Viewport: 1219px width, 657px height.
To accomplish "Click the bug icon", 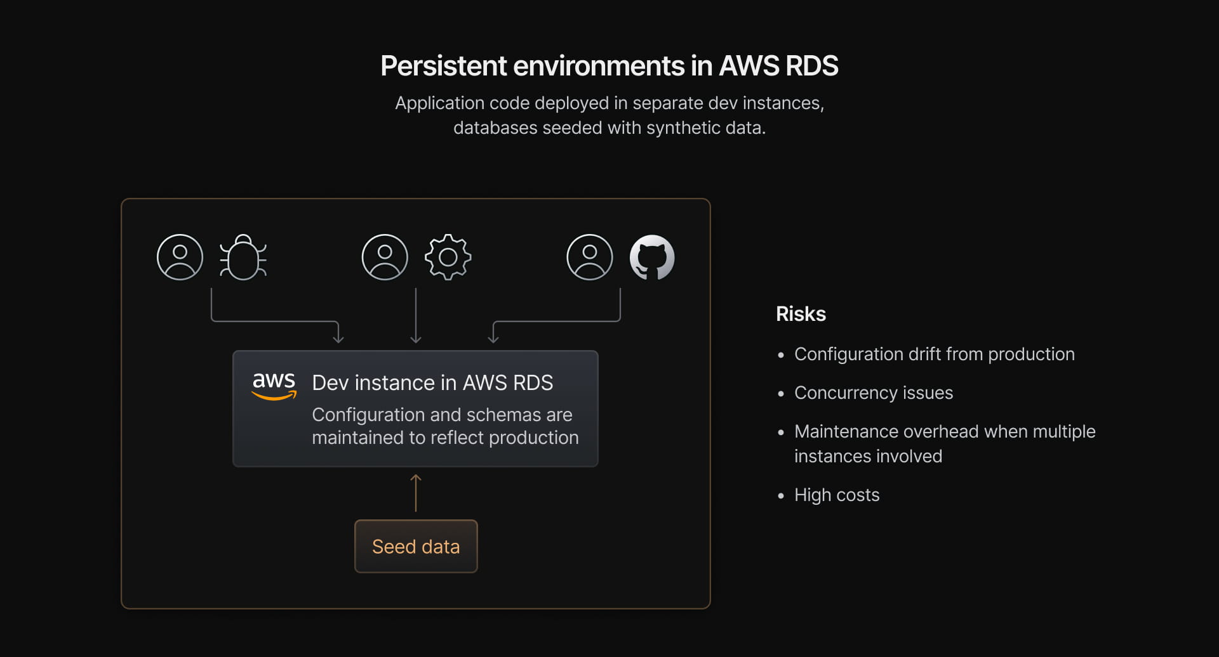I will (x=243, y=257).
